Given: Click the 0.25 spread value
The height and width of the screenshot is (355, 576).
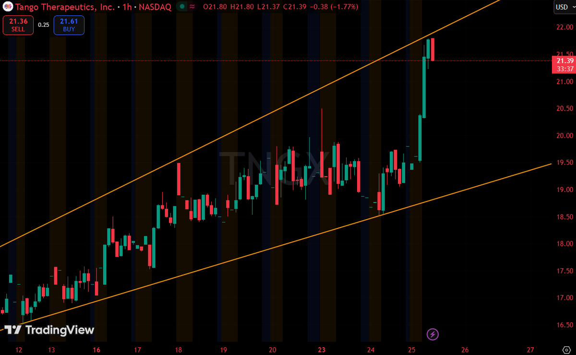Looking at the screenshot, I should (43, 25).
